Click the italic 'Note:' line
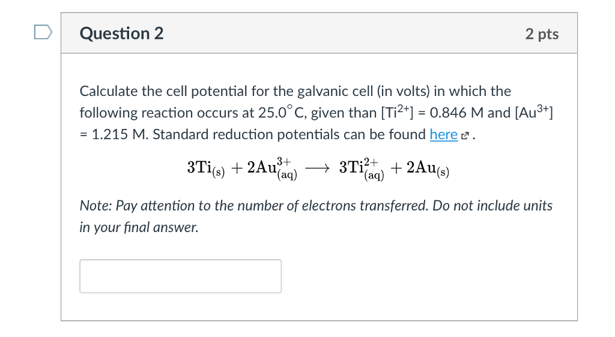The width and height of the screenshot is (615, 337). pos(316,206)
